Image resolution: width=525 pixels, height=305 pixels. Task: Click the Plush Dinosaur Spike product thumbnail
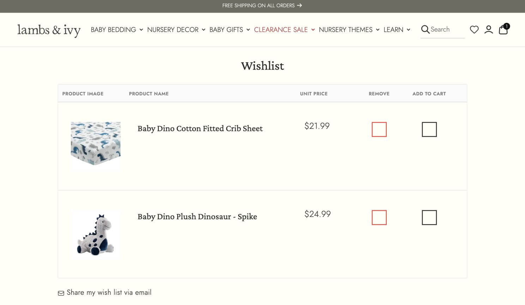[x=96, y=235]
